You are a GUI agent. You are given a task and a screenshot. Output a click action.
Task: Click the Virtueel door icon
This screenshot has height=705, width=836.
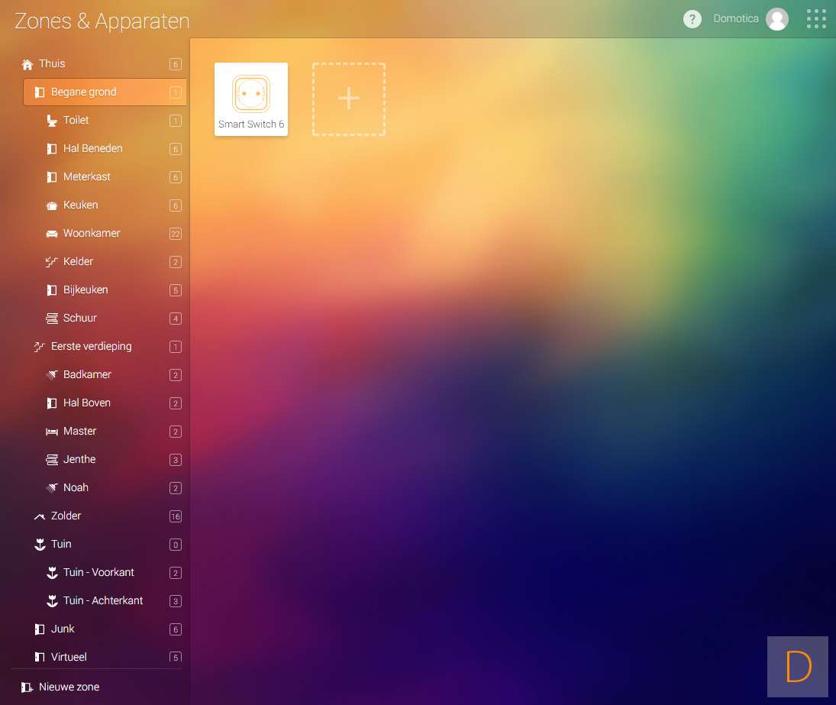[40, 657]
